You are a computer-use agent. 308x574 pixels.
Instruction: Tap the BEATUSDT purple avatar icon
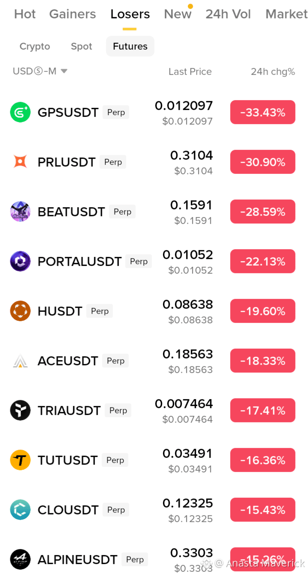point(20,212)
